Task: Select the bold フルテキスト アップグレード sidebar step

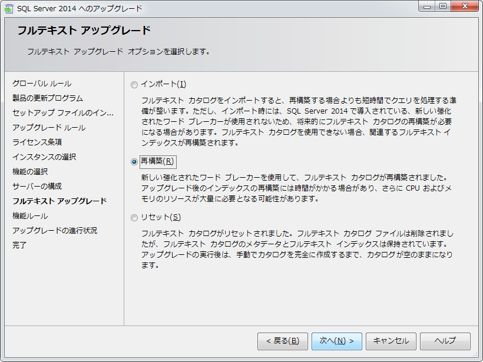Action: point(59,201)
